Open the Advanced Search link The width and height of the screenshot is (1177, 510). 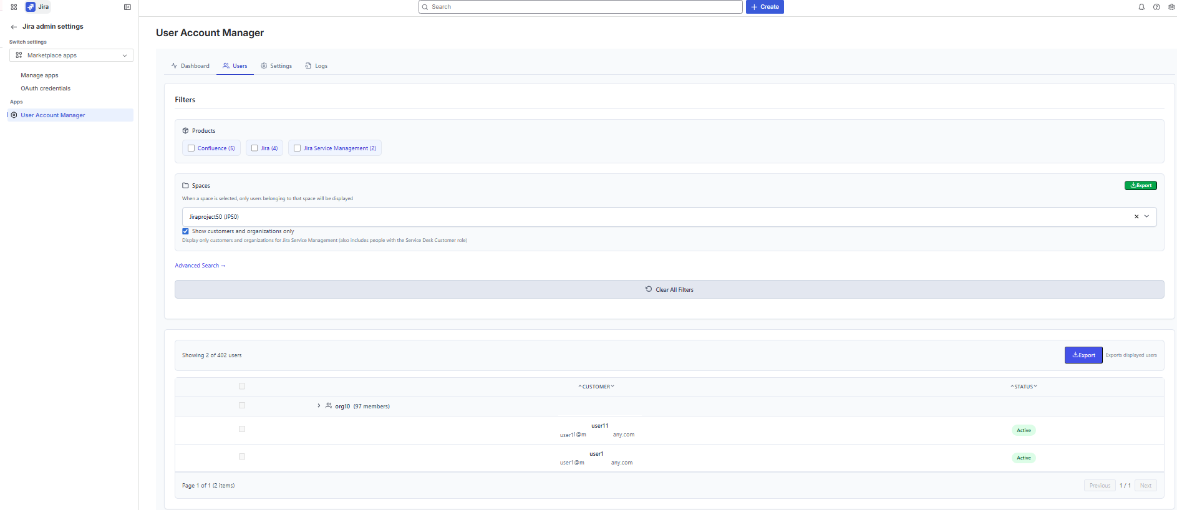(x=200, y=266)
